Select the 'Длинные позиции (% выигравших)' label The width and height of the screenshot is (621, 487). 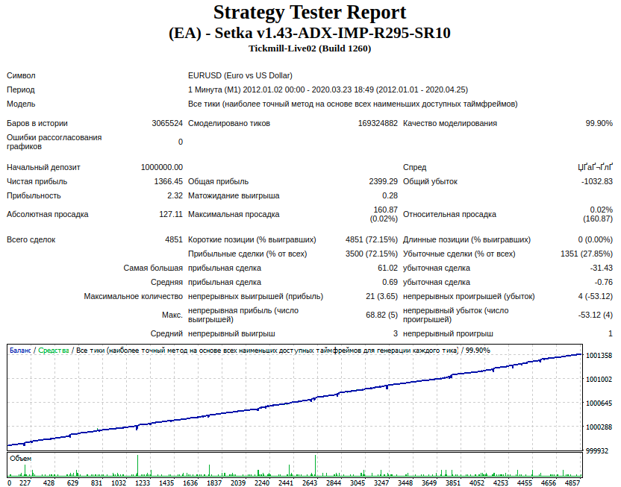coord(466,239)
